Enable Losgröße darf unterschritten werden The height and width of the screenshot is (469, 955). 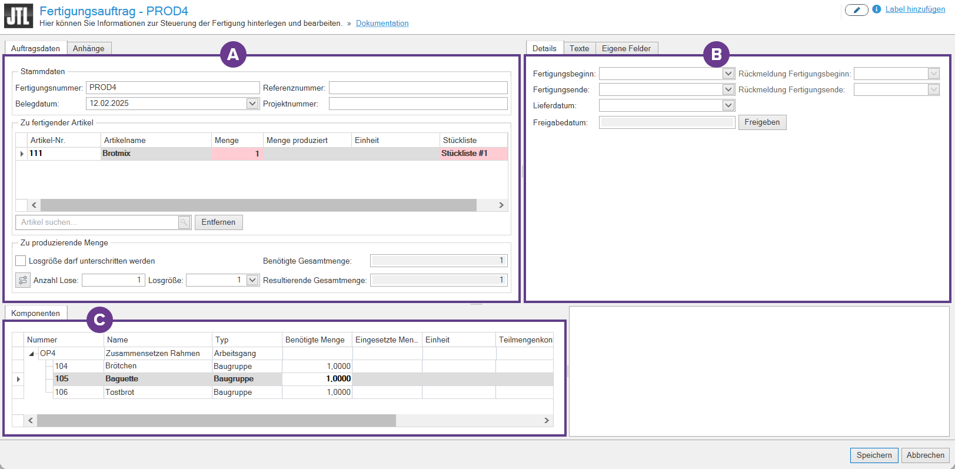(21, 261)
